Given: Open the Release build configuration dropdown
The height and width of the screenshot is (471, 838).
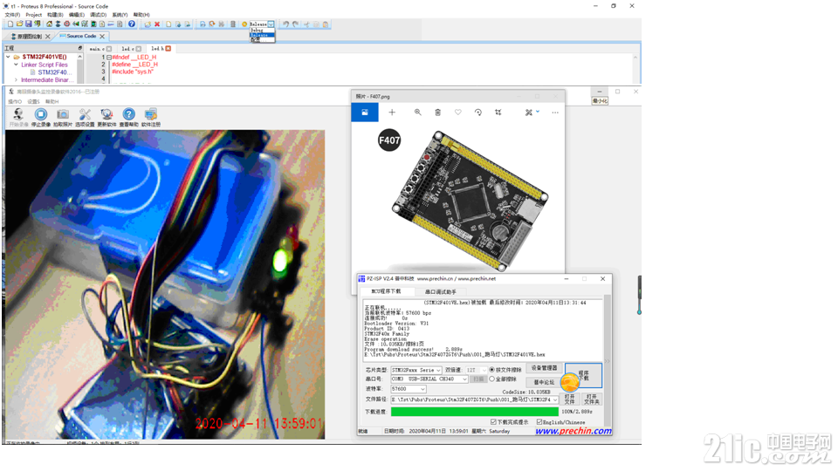Looking at the screenshot, I should click(271, 24).
